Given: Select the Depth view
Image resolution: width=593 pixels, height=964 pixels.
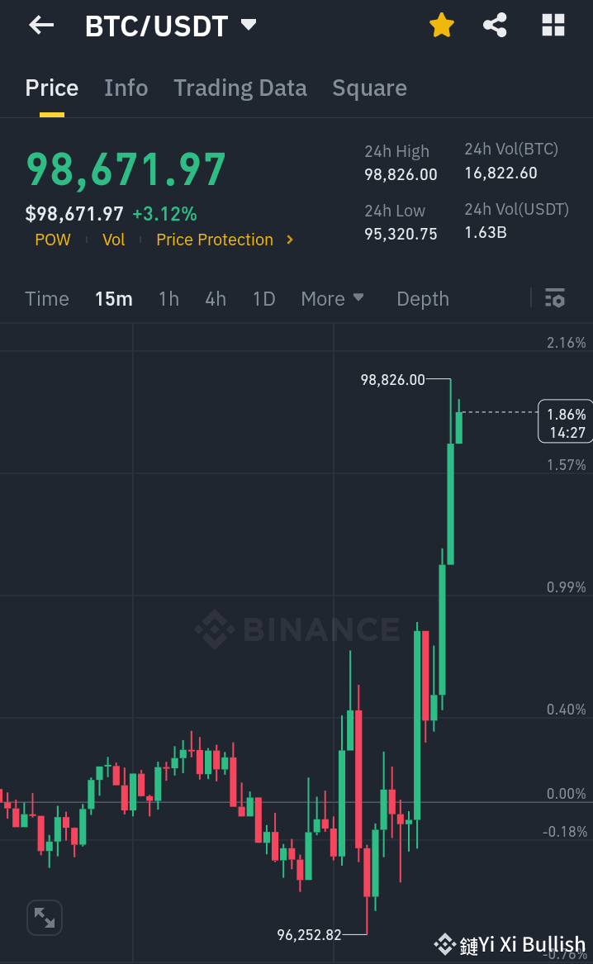Looking at the screenshot, I should [422, 298].
